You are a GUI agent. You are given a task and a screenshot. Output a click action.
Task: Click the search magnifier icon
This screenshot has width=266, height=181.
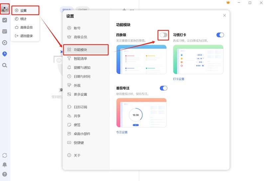click(5, 65)
